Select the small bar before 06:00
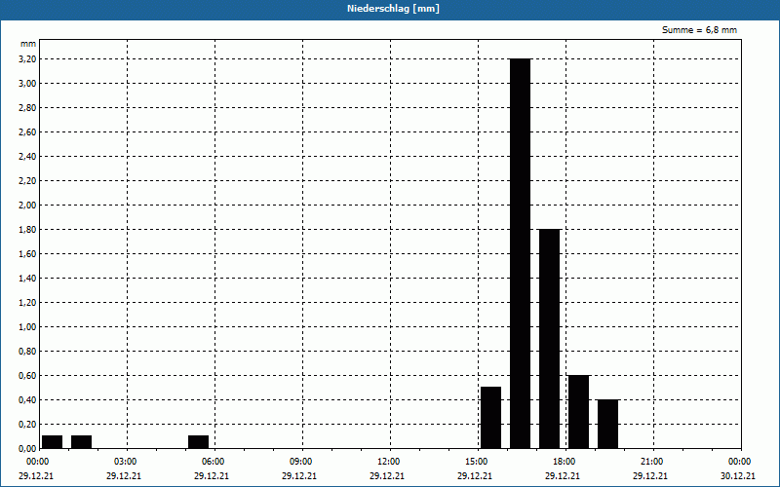780x487 pixels. [199, 442]
